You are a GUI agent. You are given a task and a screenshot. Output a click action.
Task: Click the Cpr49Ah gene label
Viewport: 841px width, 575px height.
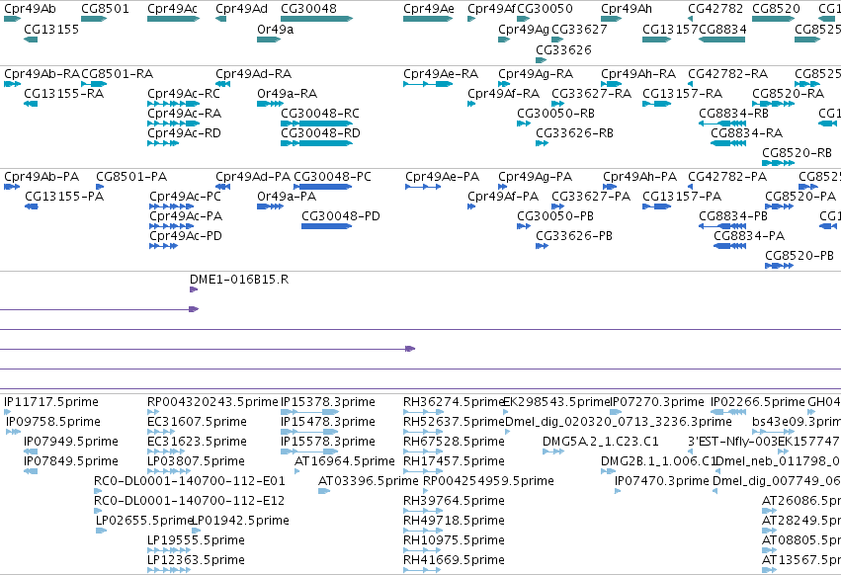click(x=627, y=9)
